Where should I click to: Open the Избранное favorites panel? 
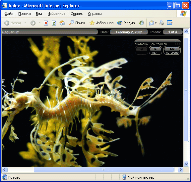101,23
